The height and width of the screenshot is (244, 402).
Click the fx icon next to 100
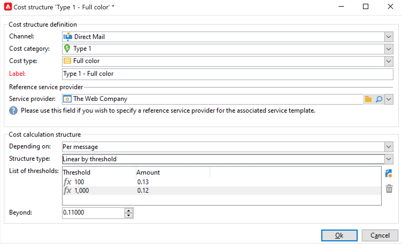(67, 182)
